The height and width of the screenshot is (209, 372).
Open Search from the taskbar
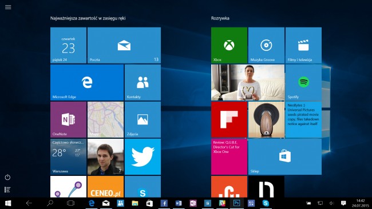coord(50,203)
